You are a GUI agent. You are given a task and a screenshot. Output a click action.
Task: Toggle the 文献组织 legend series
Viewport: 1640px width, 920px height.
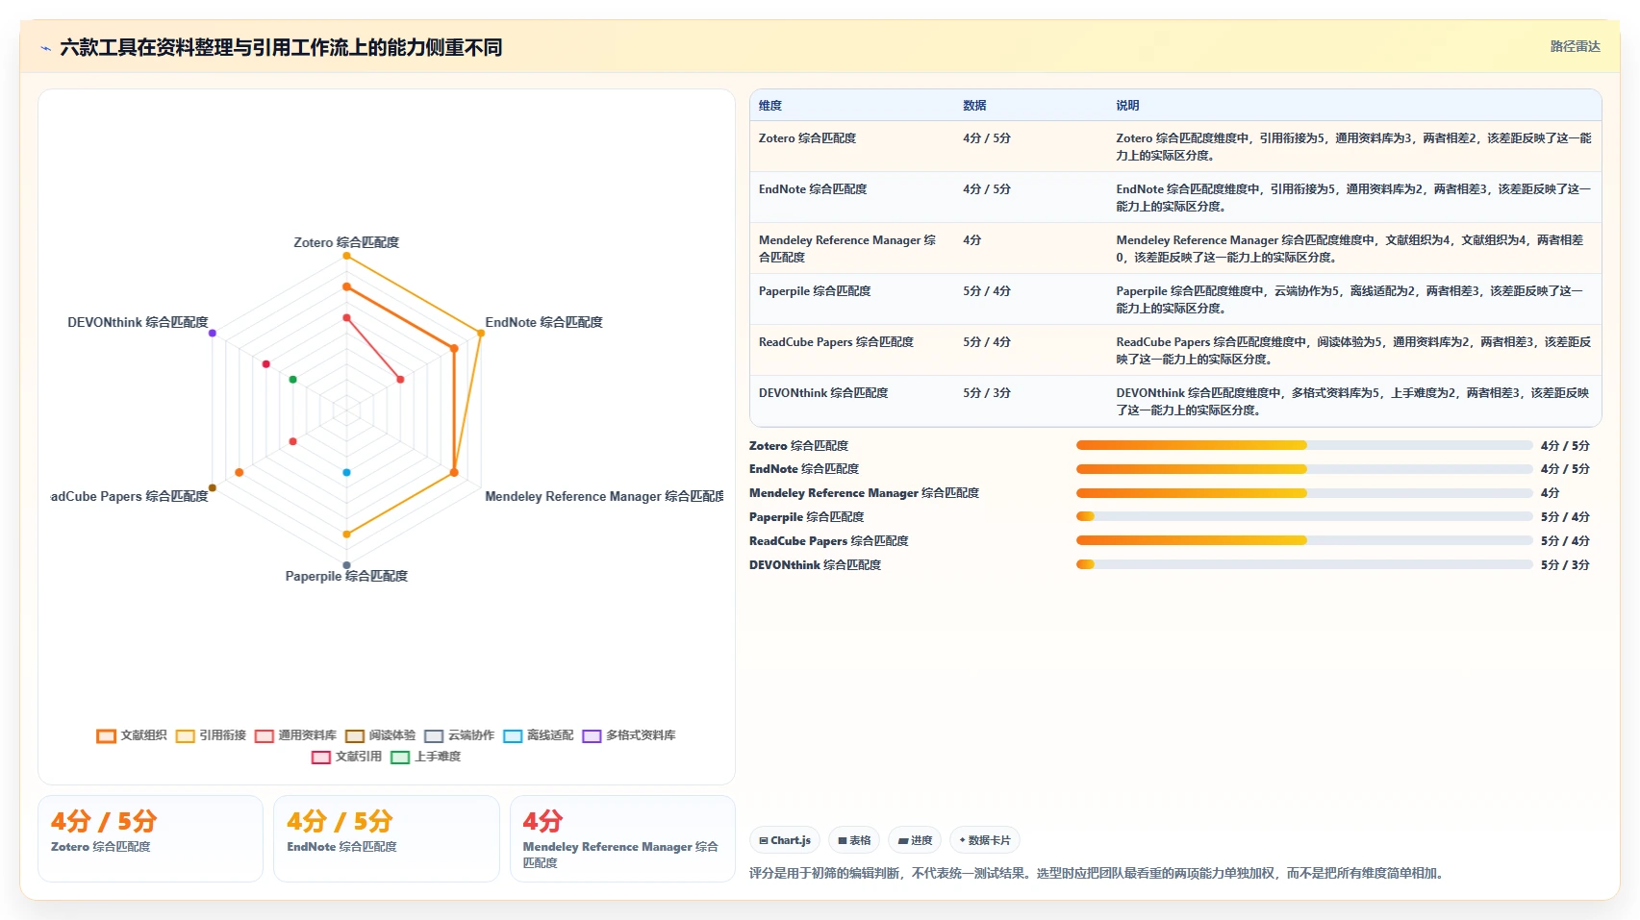tap(132, 735)
